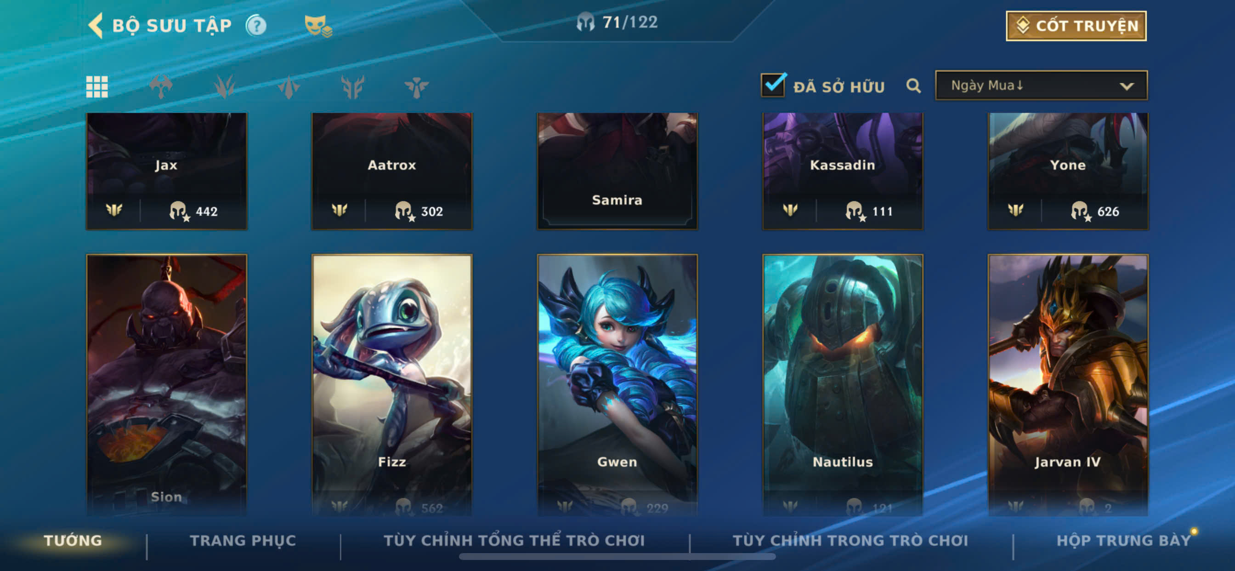Click the dropdown chevron arrow for sorting
Screen dimensions: 1235x571
[1127, 86]
